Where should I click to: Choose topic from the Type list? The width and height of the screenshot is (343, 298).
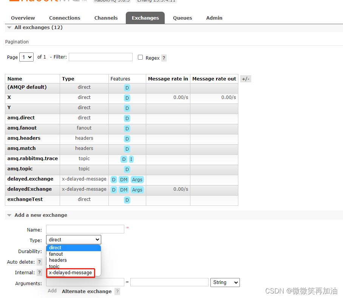click(x=74, y=266)
